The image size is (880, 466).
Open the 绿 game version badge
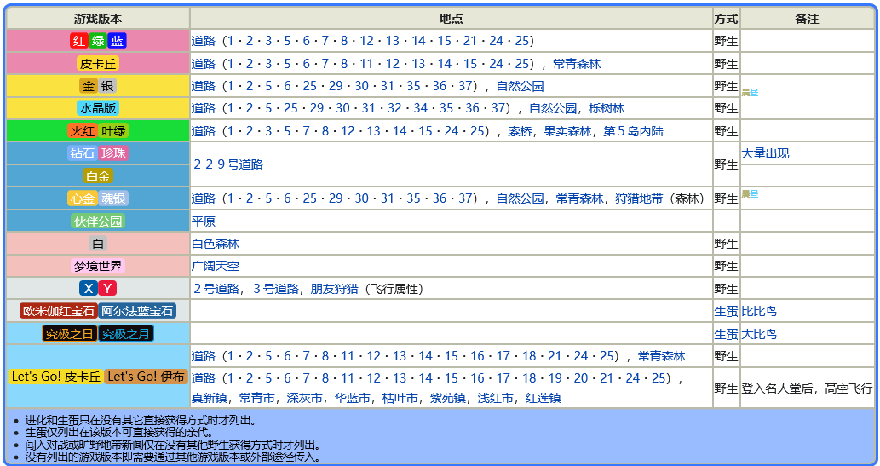click(x=98, y=41)
